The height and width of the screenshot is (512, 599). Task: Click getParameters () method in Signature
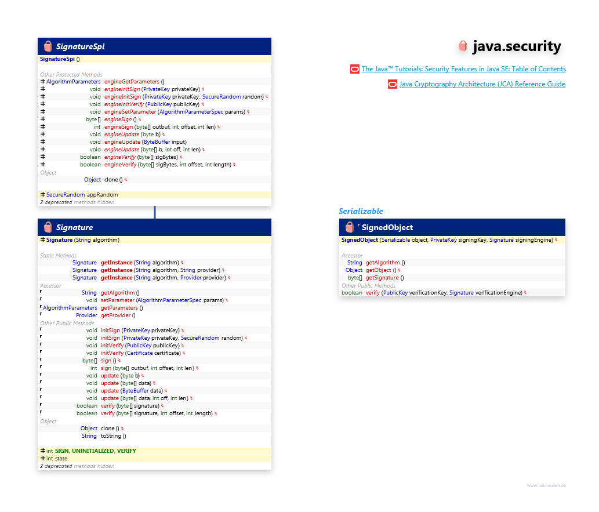(122, 308)
